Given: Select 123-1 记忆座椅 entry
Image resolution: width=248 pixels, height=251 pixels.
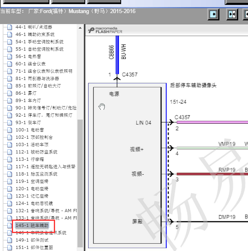Looking at the screenshot, I should click(32, 196).
